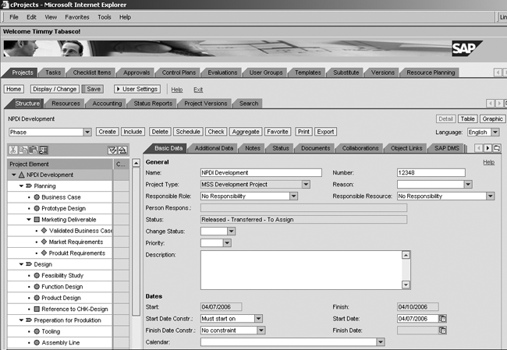Open the Finish Date calendar picker icon
Image resolution: width=507 pixels, height=350 pixels.
point(442,331)
